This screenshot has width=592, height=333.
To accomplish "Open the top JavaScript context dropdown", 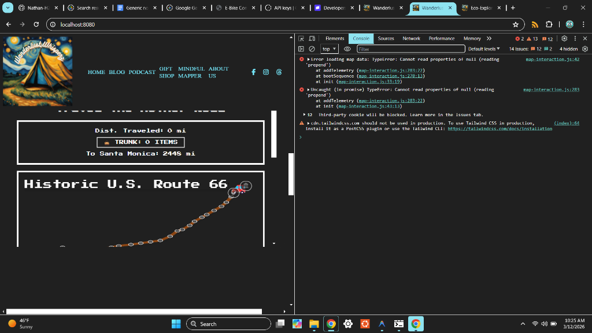I will (329, 49).
